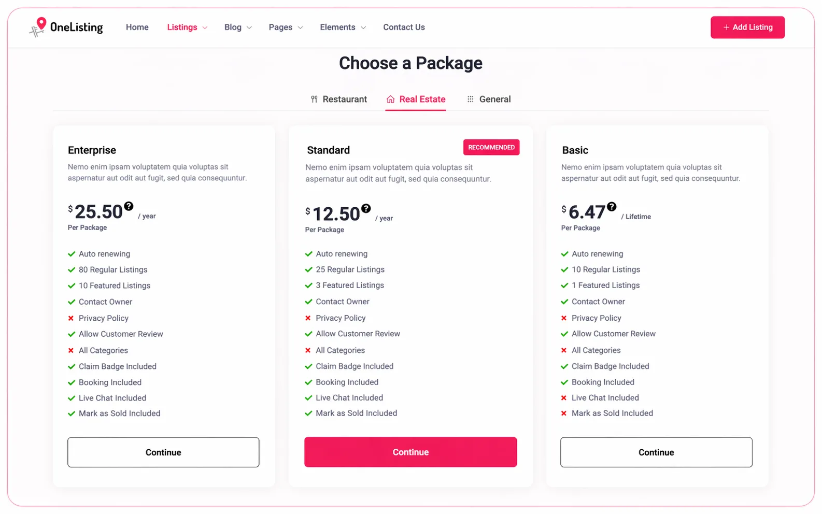This screenshot has width=822, height=514.
Task: Click red cross beside Basic Live Chat Included
Action: tap(564, 398)
